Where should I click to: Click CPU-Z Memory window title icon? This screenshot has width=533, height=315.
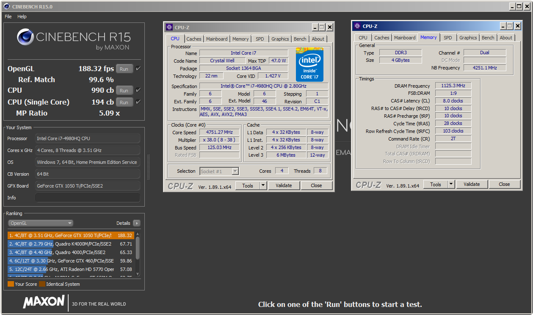tap(357, 26)
